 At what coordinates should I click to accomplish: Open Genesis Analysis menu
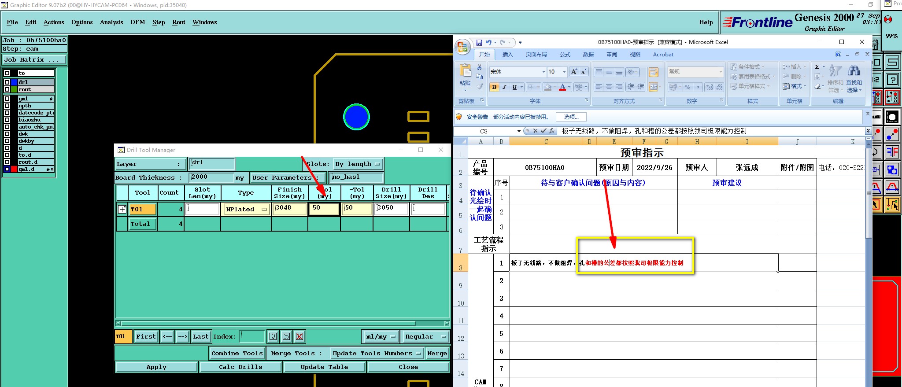(x=111, y=22)
